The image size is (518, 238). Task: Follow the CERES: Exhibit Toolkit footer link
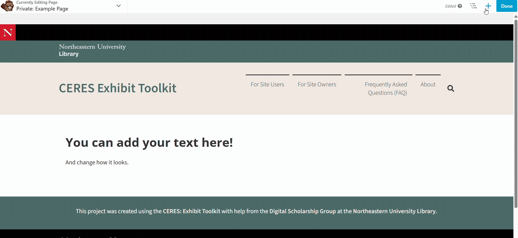(x=191, y=211)
